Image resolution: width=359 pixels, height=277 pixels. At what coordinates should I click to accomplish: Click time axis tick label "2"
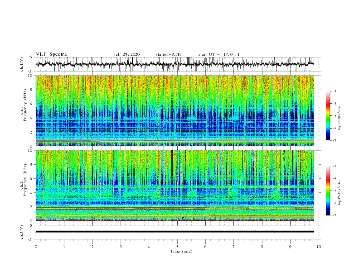92,247
